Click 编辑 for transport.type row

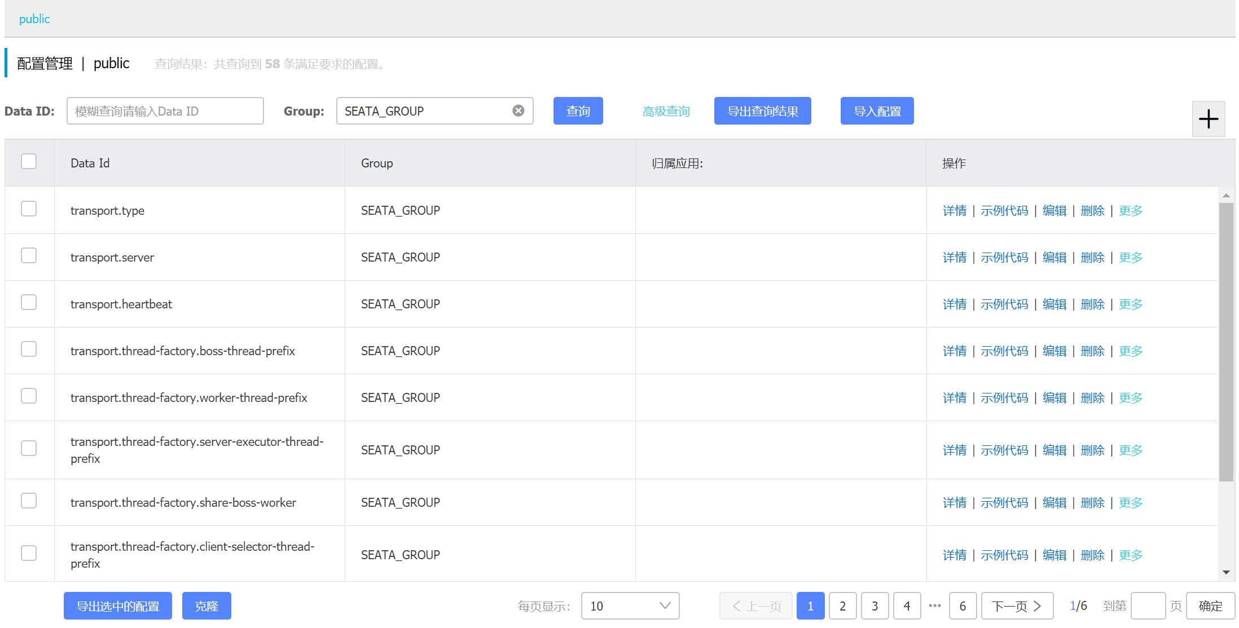[x=1054, y=211]
